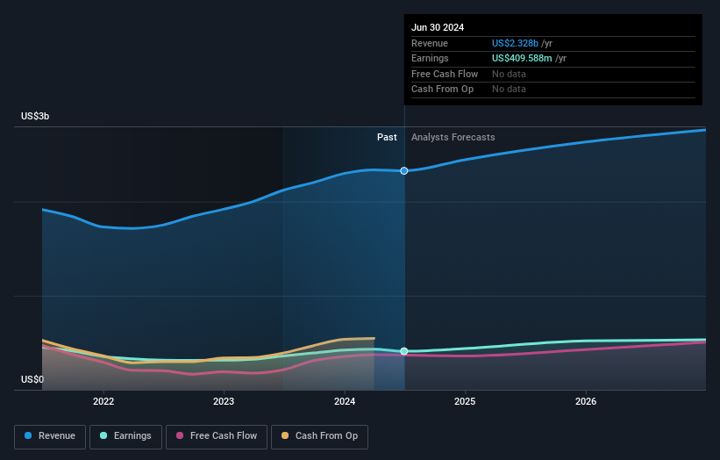
Task: Click the 2026 x-axis label
Action: coord(586,402)
